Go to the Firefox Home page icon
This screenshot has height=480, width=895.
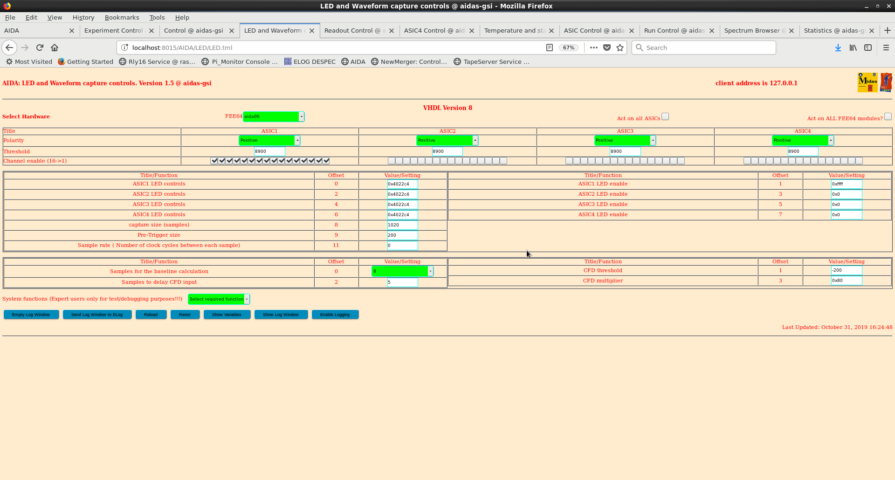pyautogui.click(x=55, y=48)
